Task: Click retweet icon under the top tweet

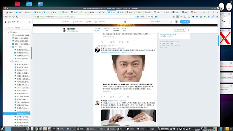Action: tap(111, 42)
